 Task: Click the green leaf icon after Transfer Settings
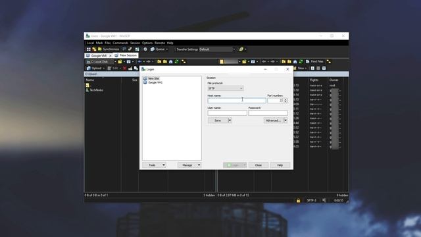tap(241, 49)
